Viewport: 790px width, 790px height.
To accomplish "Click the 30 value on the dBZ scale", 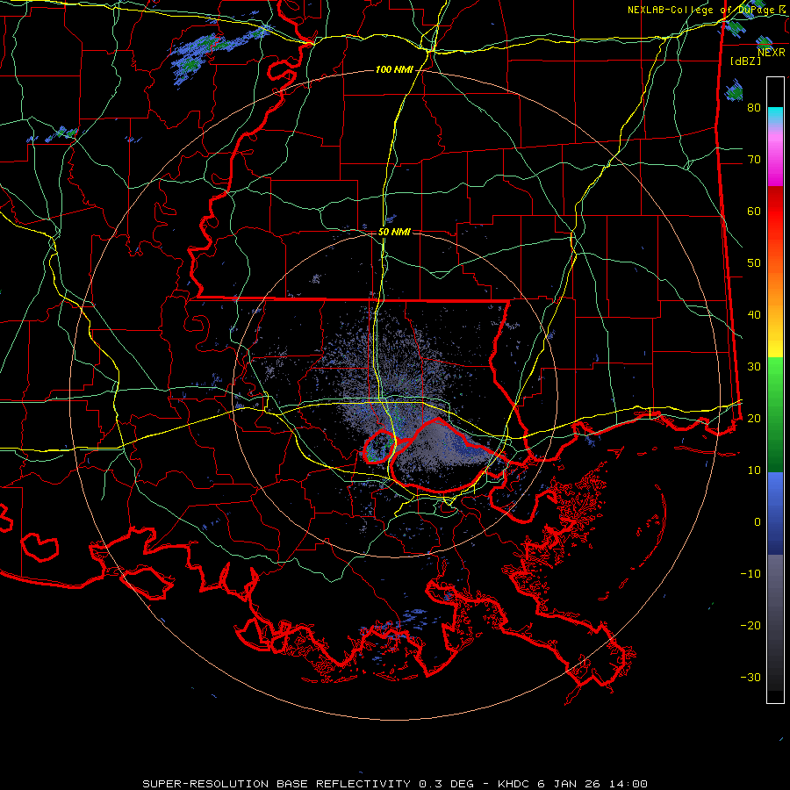I will (x=754, y=366).
